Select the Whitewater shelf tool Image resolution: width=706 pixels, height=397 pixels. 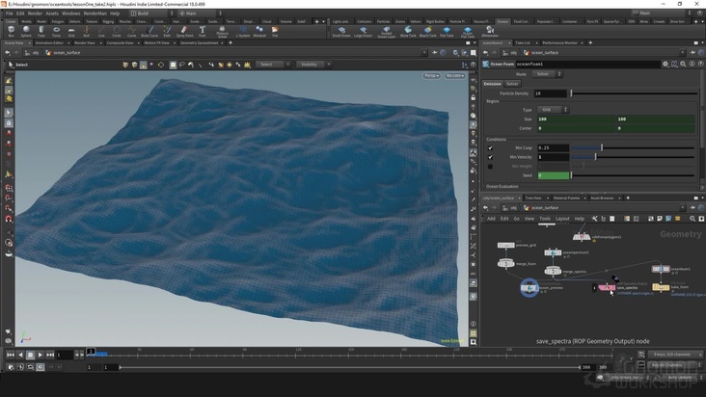491,32
